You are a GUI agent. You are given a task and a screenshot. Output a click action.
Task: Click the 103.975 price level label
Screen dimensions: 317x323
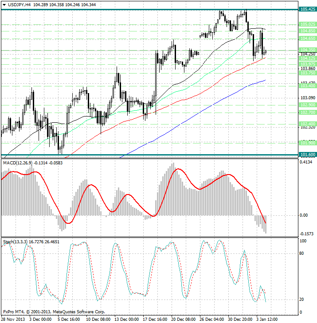(308, 64)
